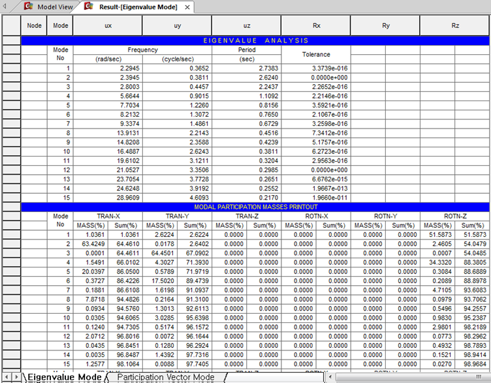491x383 pixels.
Task: Select row header beside EIGENVALUE ANALYSIS row
Action: pyautogui.click(x=12, y=40)
